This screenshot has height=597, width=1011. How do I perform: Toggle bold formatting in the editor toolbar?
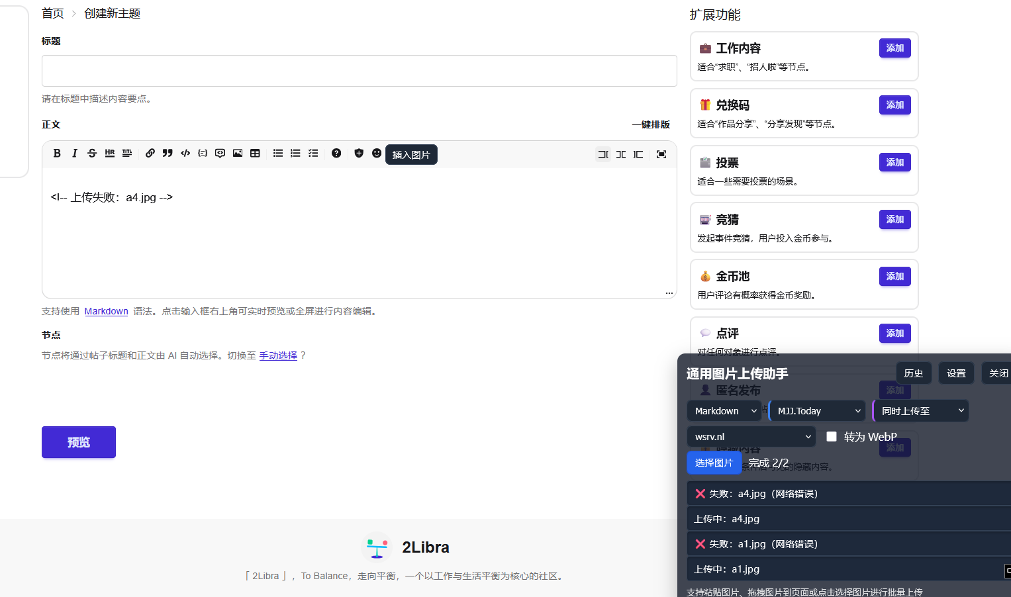pos(57,154)
